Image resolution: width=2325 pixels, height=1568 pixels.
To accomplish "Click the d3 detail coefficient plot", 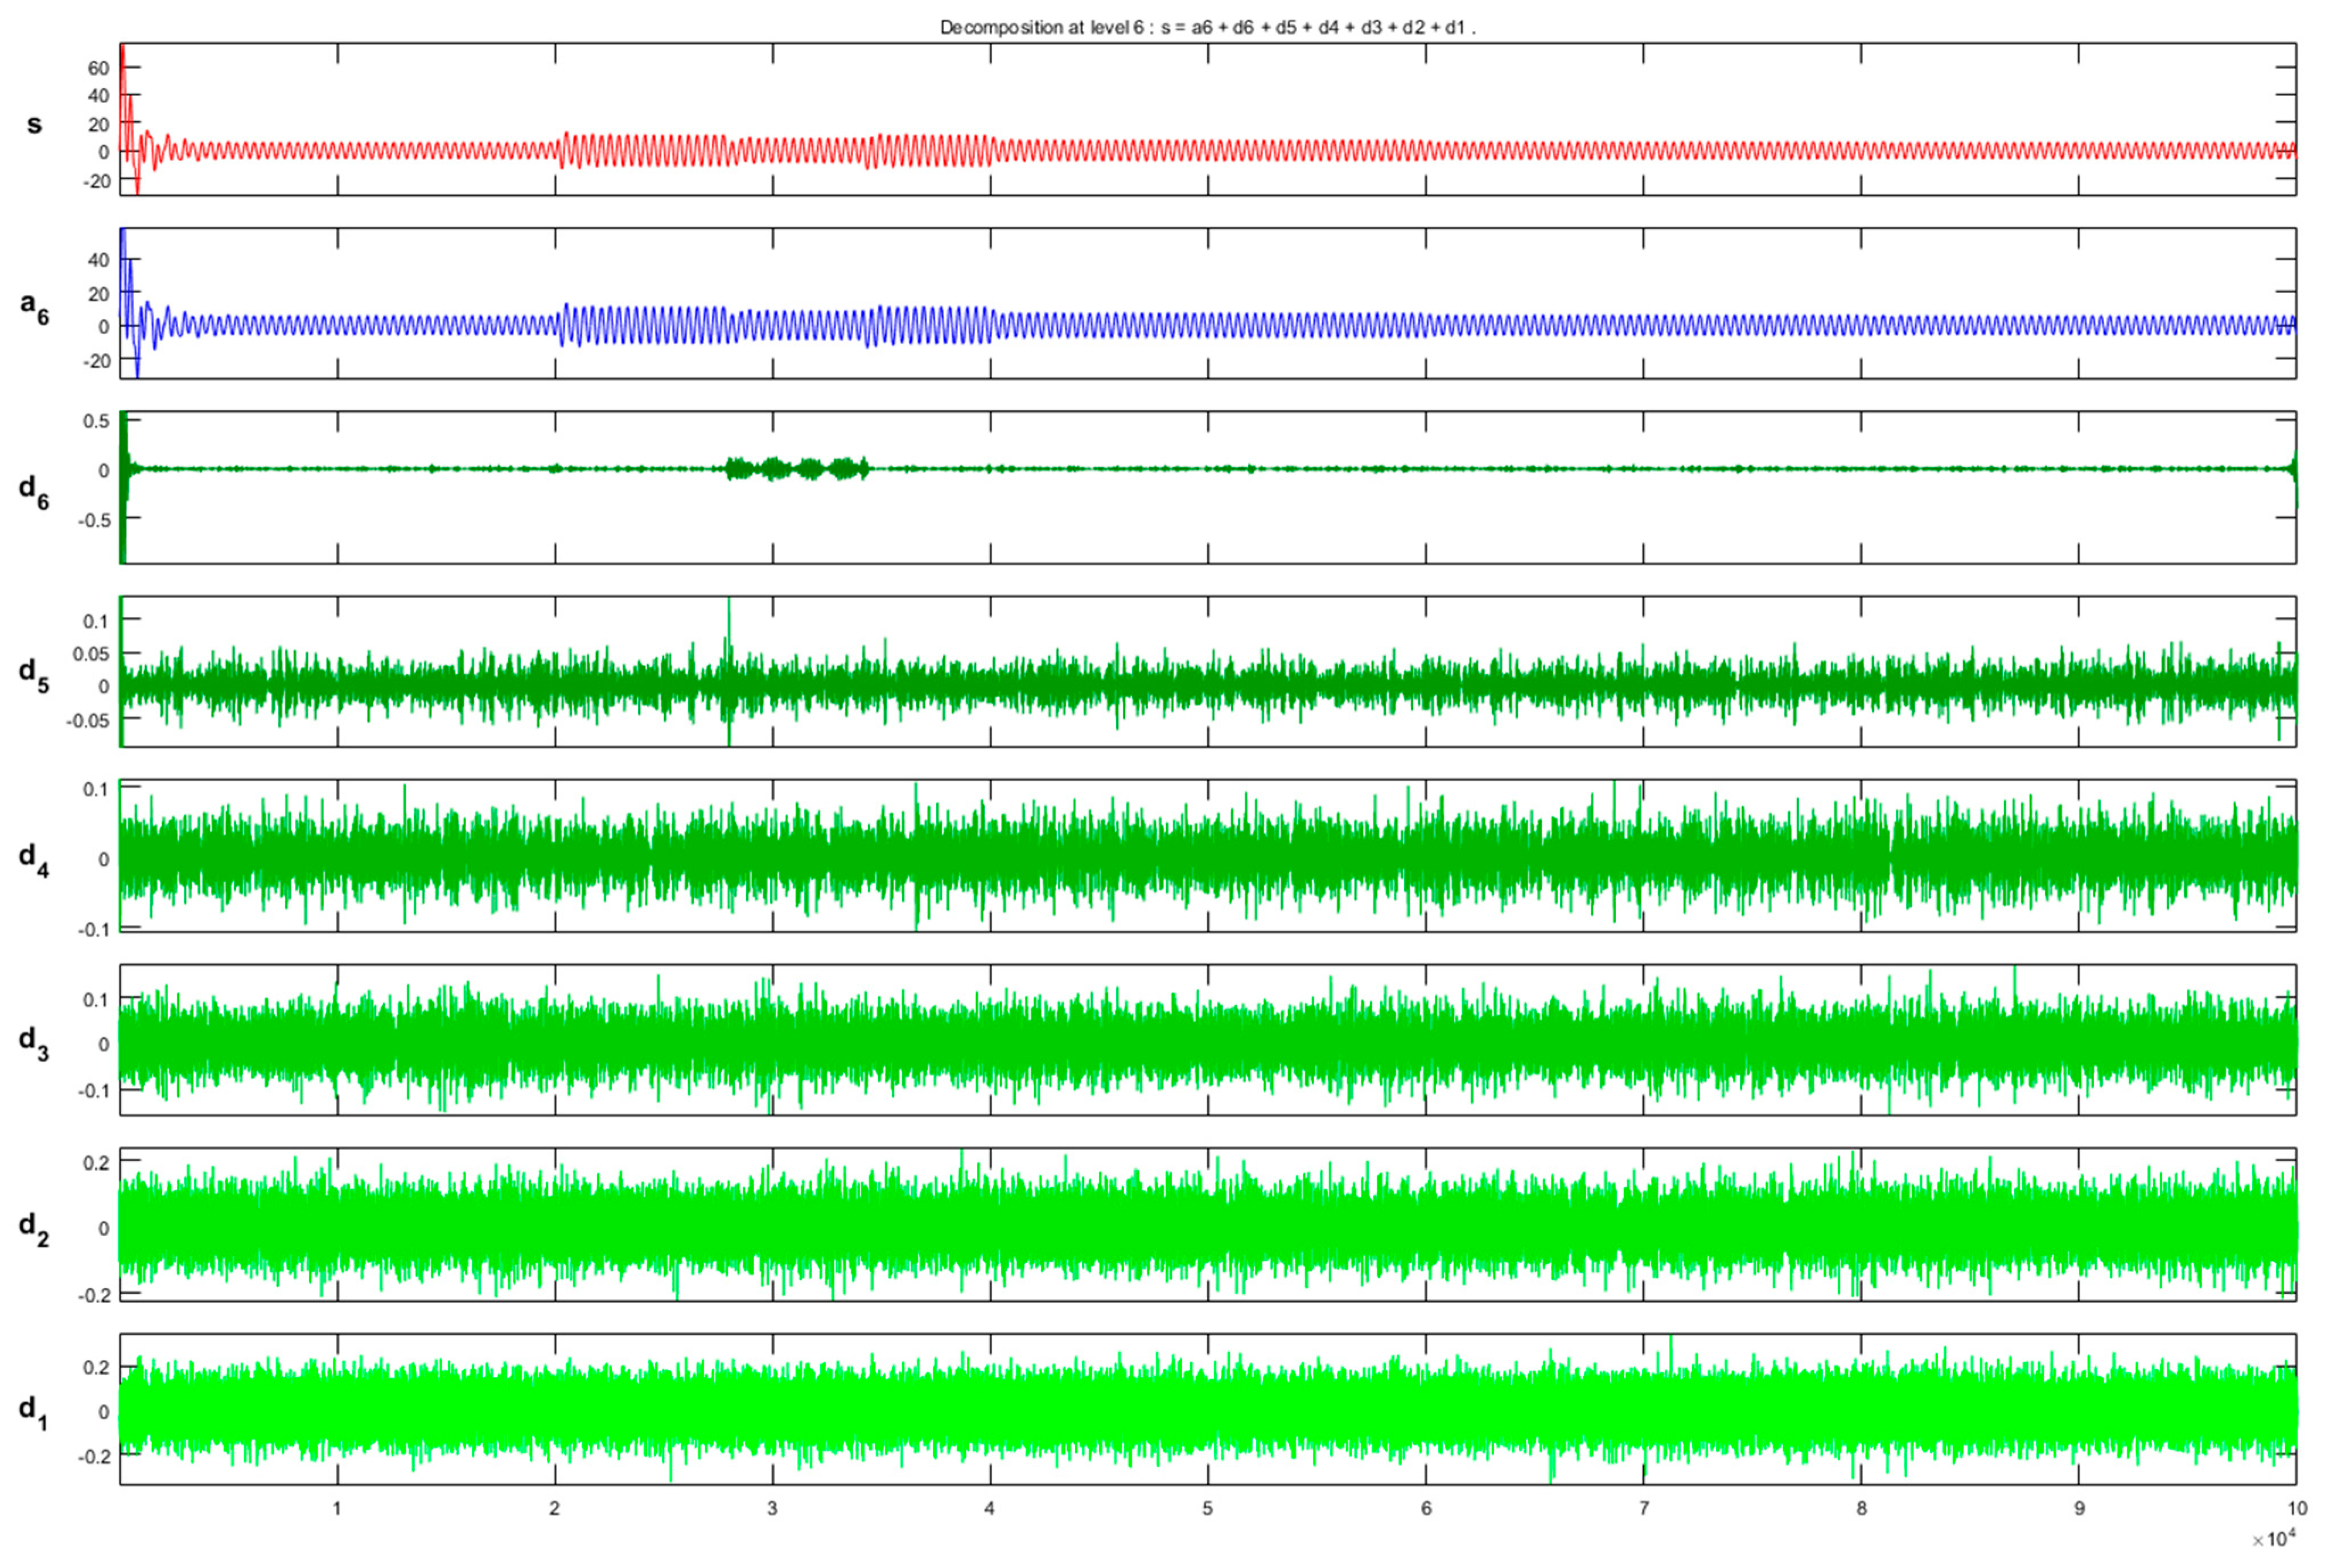I will coord(1208,1040).
